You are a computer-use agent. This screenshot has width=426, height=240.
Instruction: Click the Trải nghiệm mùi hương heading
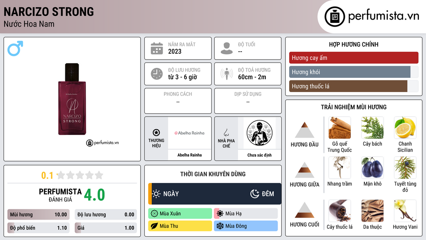coord(354,107)
